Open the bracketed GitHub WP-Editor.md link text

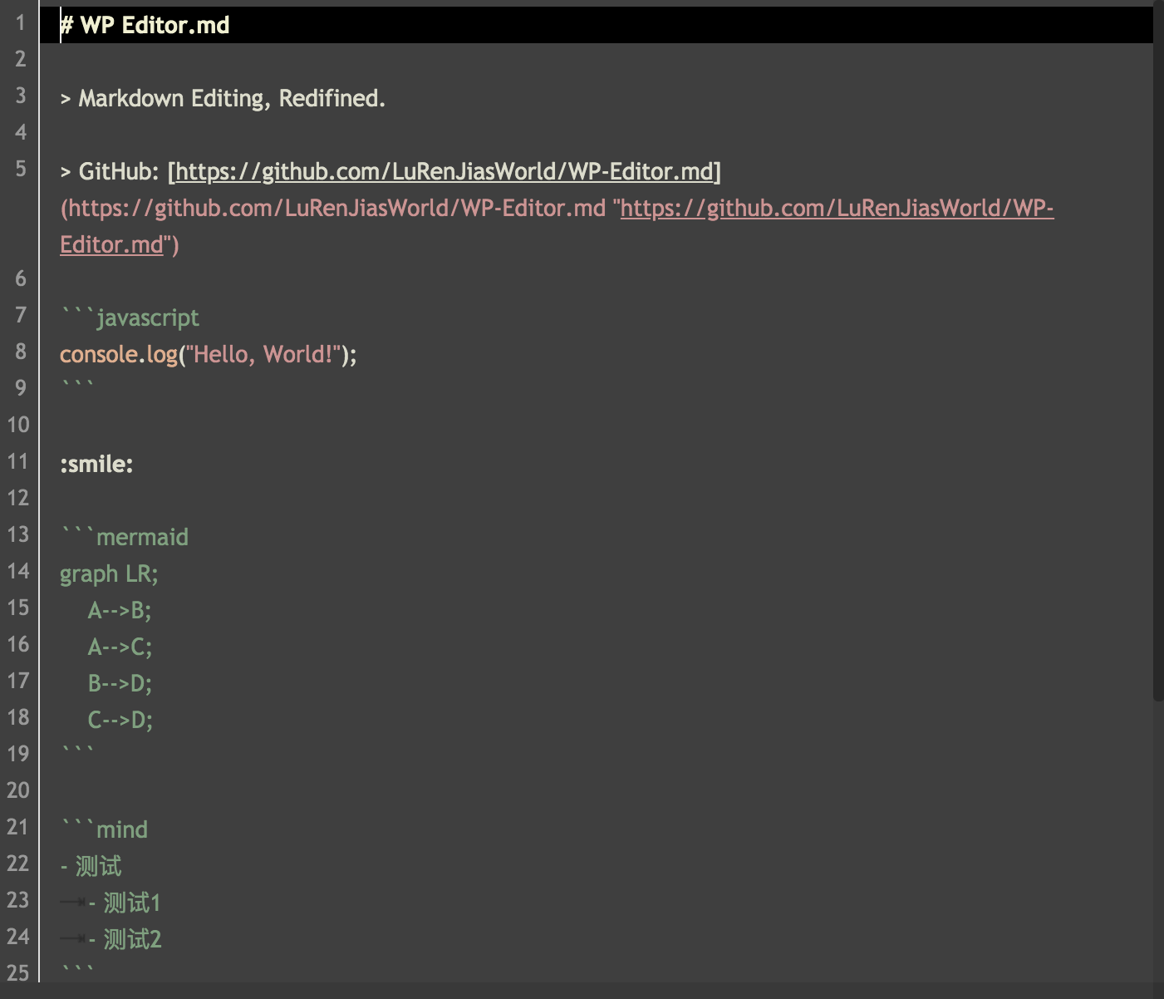click(x=444, y=172)
